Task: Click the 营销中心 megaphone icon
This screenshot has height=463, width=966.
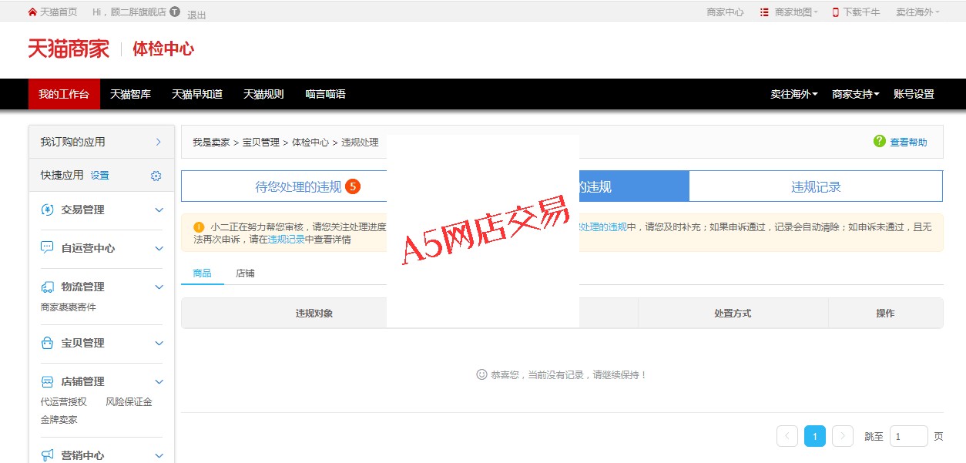Action: coord(47,455)
